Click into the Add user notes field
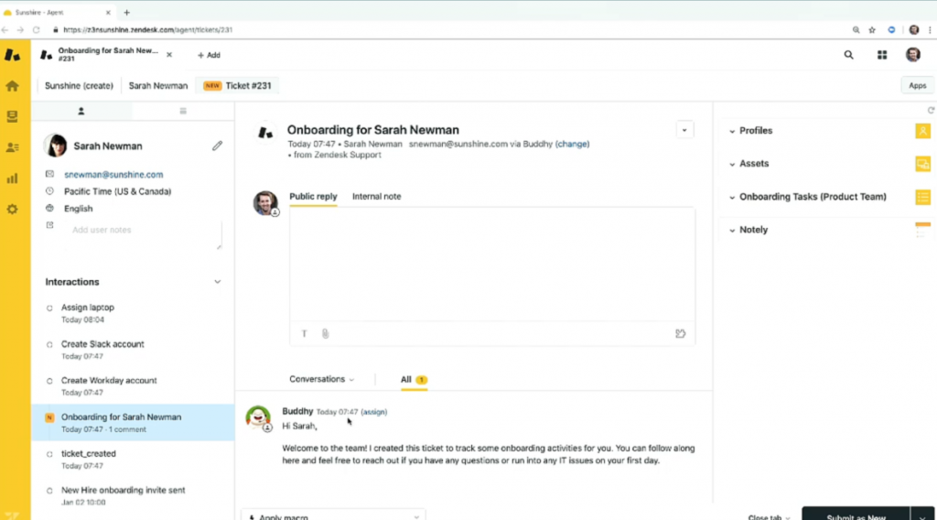Screen dimensions: 937x520 point(144,234)
